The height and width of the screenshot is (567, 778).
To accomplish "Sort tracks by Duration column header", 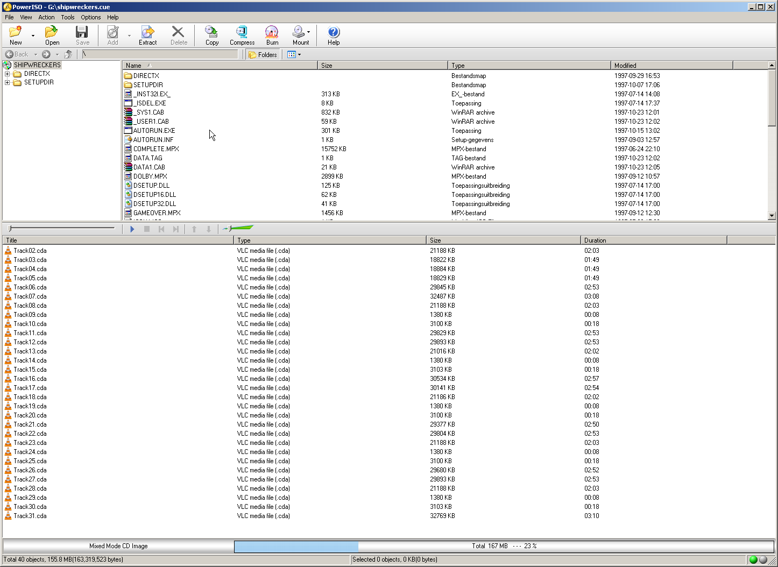I will pos(654,240).
